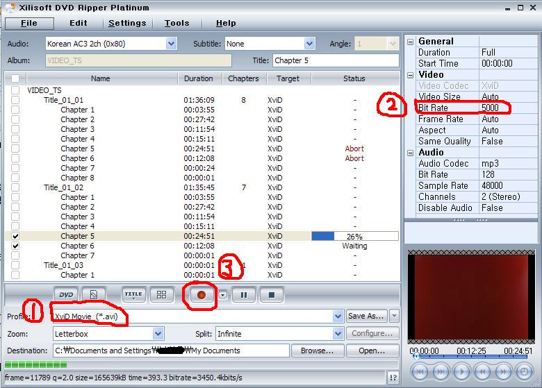Start ripping with the red record button
Viewport: 542px width, 388px height.
(x=202, y=295)
